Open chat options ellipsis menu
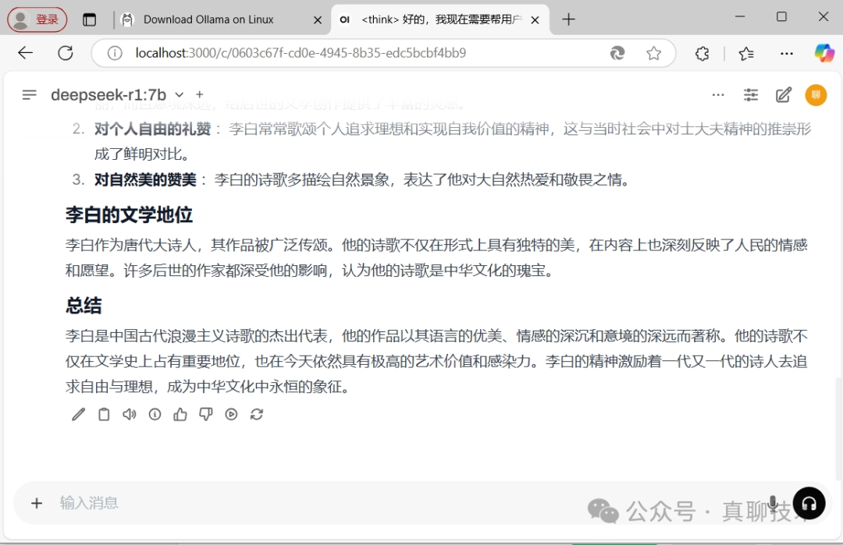This screenshot has height=545, width=843. click(x=718, y=95)
